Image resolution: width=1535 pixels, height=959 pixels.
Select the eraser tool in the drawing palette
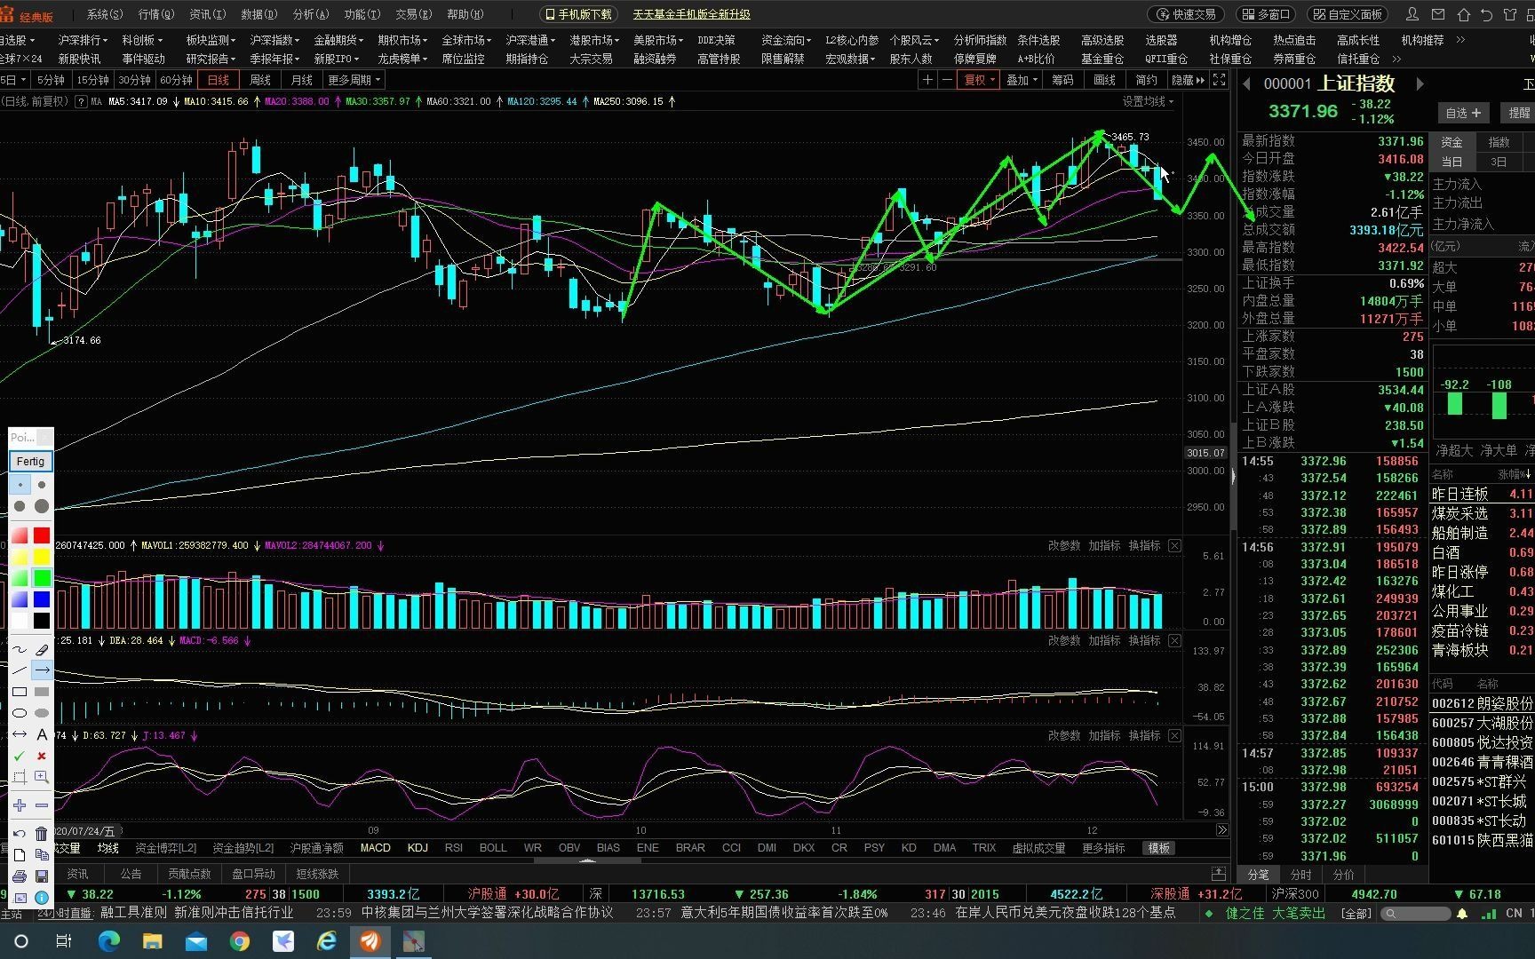pyautogui.click(x=42, y=649)
